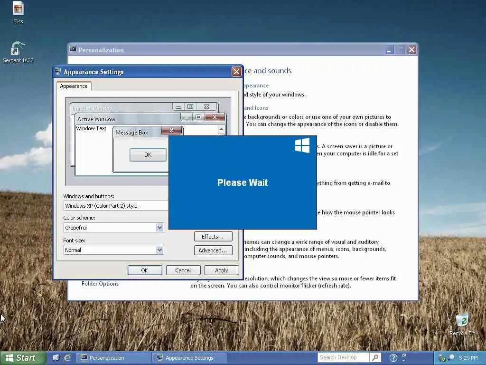Open Folder Options link in Personalization

point(100,284)
